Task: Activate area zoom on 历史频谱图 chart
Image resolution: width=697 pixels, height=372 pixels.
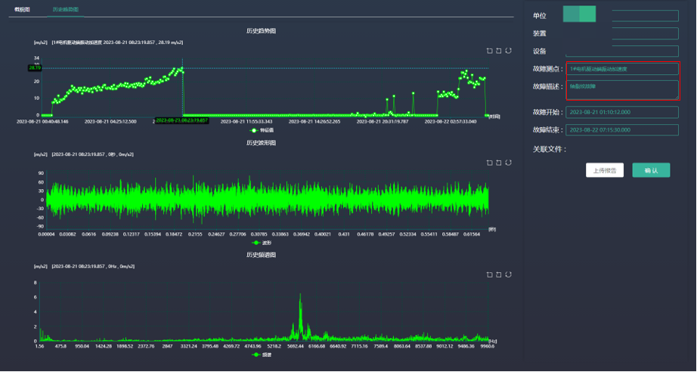Action: pyautogui.click(x=489, y=274)
